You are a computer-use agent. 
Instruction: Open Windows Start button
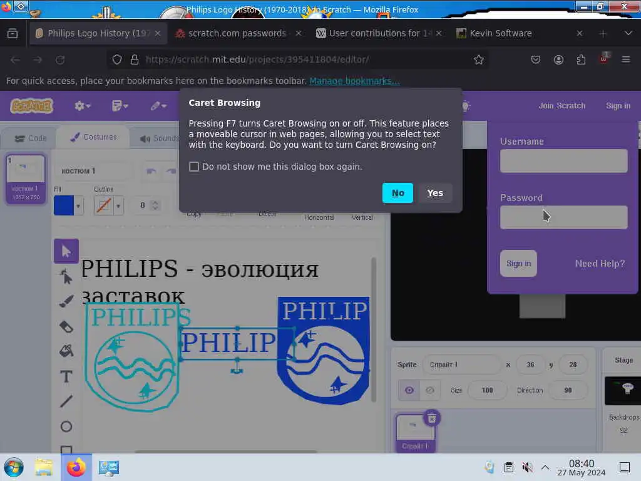(14, 467)
